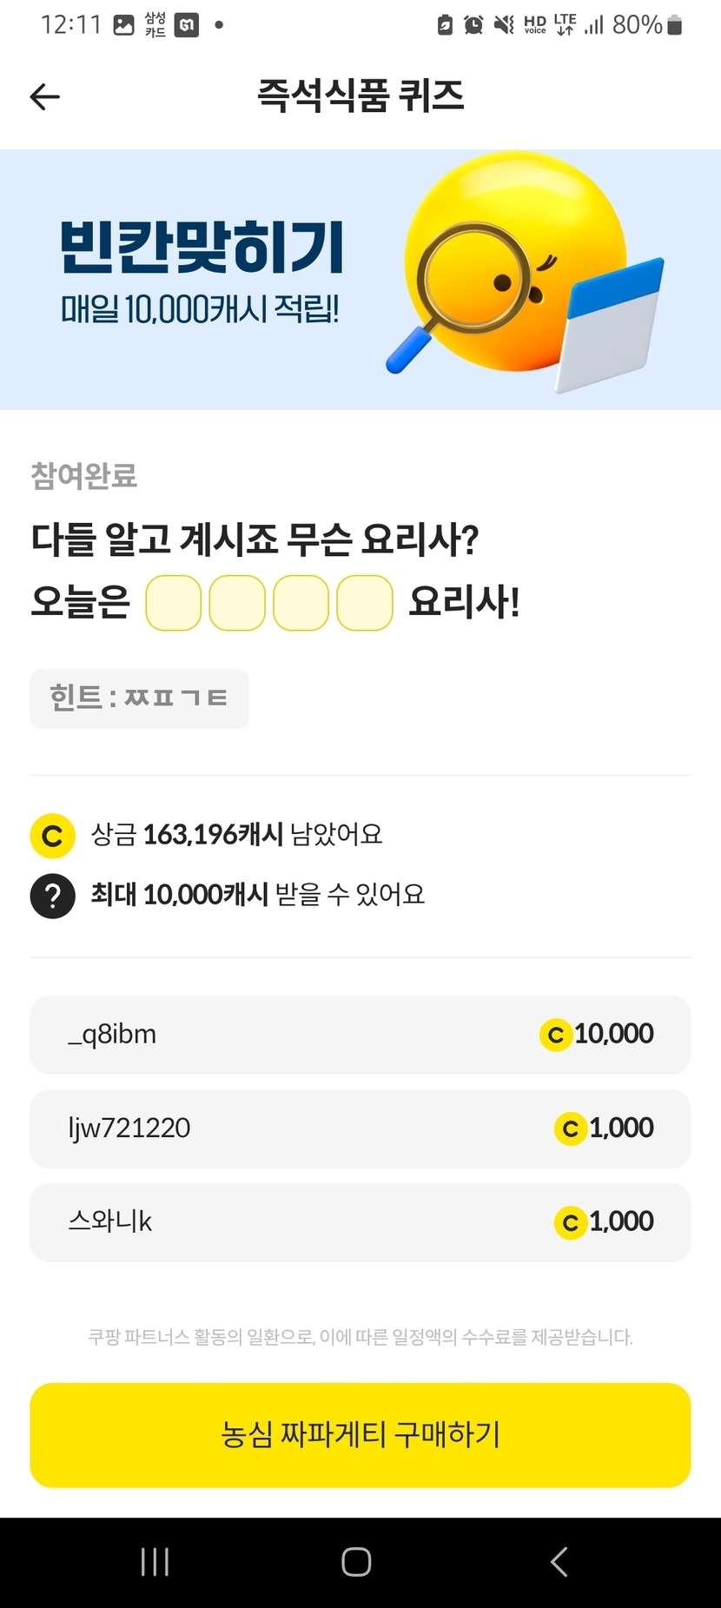Screen dimensions: 721x1608
Task: Tap the coin icon beside 10,000
Action: 556,1035
